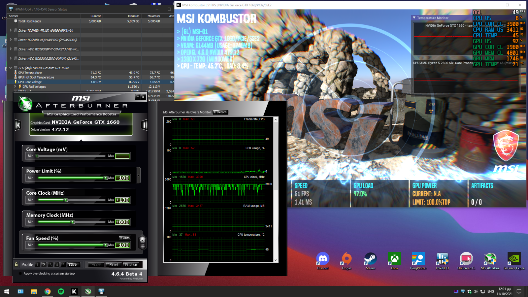
Task: Switch to MSI Kombustor taskbar button
Action: (x=74, y=291)
